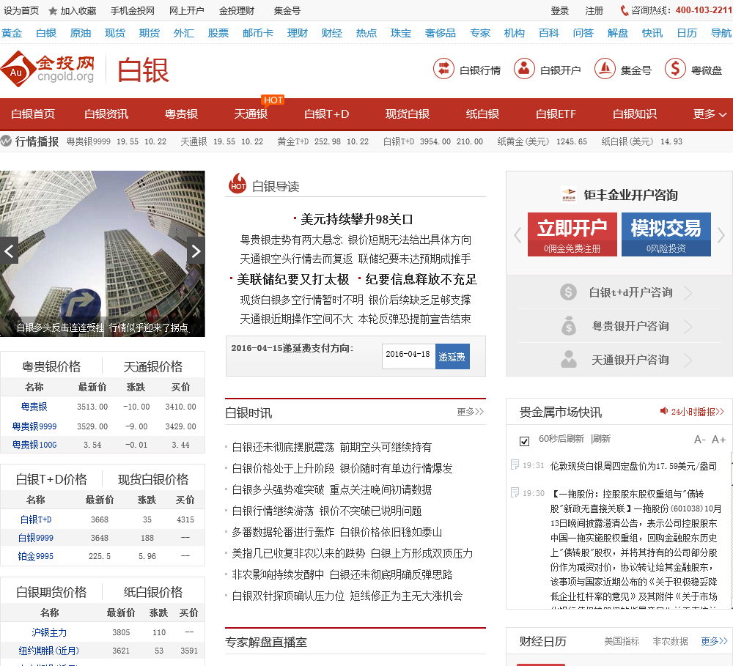Expand the 粤贵银开户咨询 row chevron

[x=688, y=326]
